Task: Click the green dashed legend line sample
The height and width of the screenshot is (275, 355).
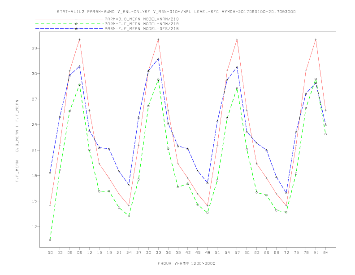Action: [x=69, y=24]
